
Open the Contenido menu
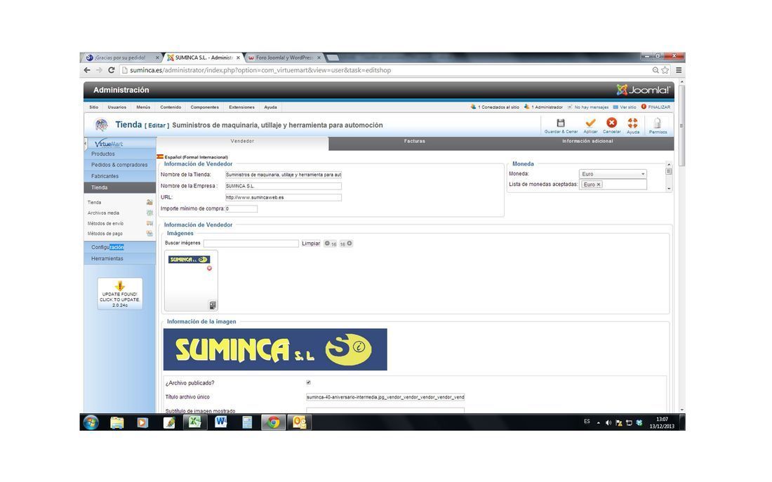171,107
